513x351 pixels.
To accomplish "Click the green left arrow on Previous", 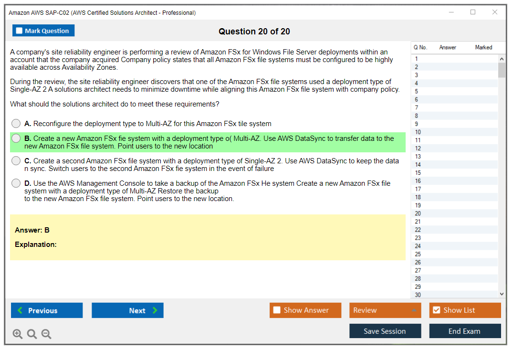I will pos(20,310).
